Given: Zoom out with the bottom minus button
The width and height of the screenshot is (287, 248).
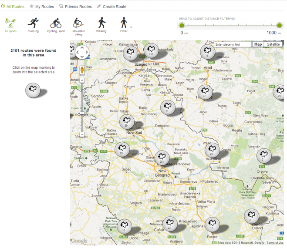Looking at the screenshot, I should pos(82,134).
